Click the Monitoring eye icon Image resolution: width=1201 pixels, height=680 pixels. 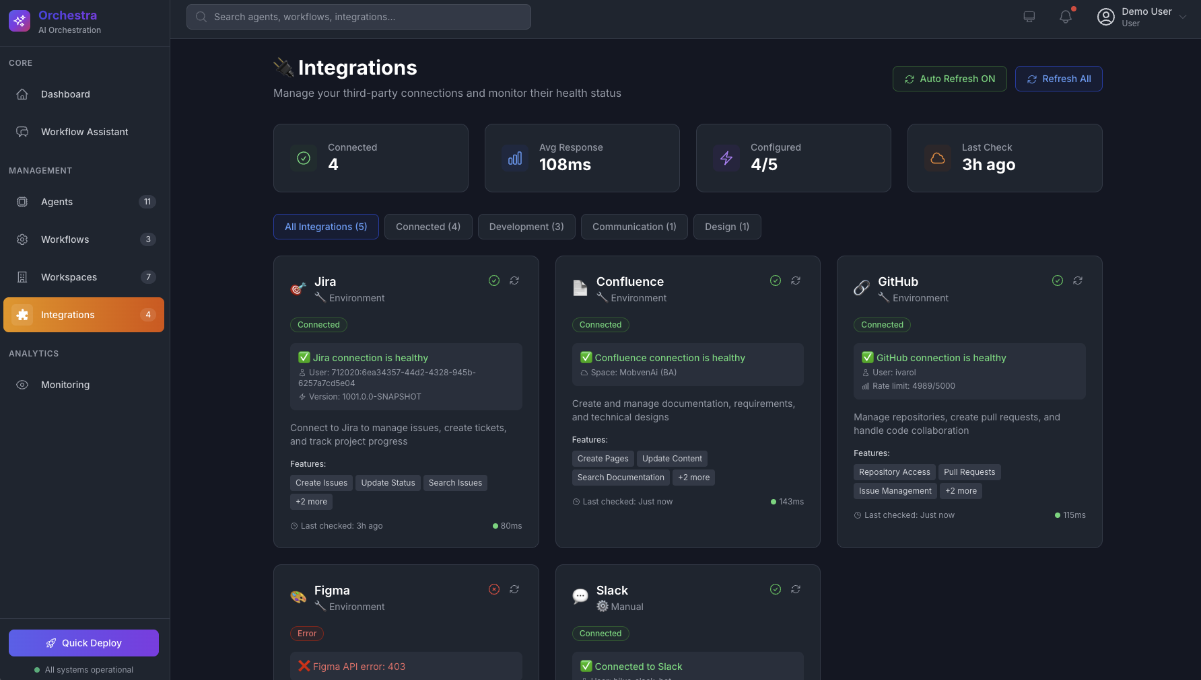pyautogui.click(x=22, y=385)
